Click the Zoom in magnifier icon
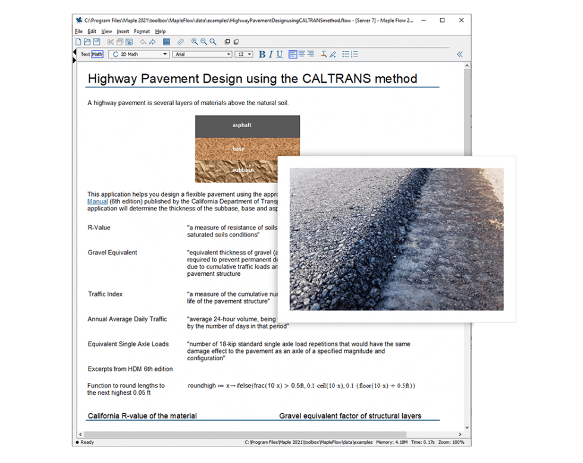583x463 pixels. 195,42
